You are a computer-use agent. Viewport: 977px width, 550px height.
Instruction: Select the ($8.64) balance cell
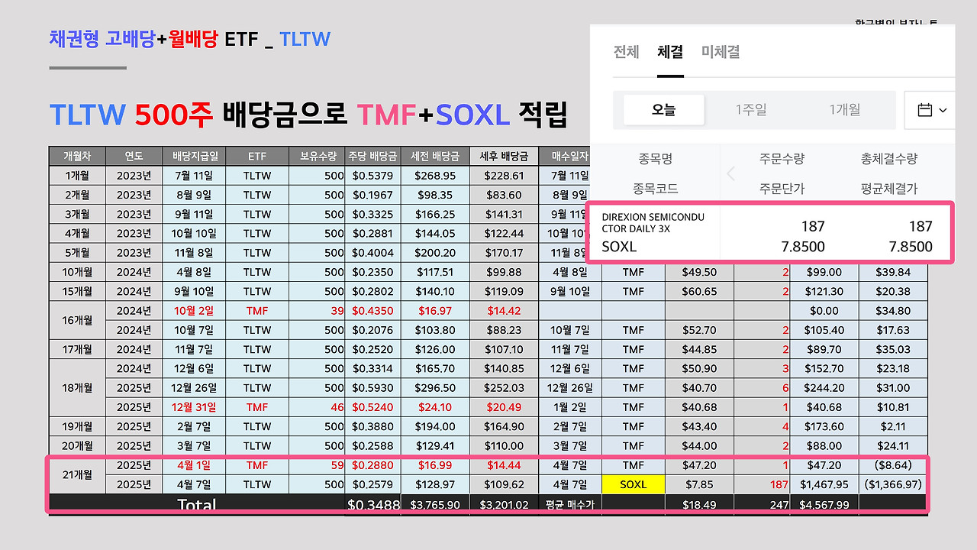point(893,464)
